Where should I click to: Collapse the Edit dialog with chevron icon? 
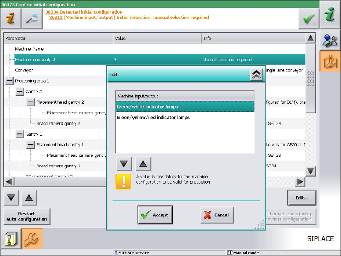point(256,75)
